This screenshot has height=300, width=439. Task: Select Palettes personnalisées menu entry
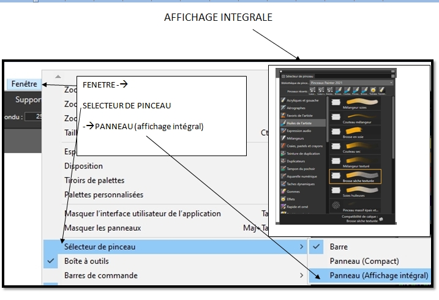tap(103, 195)
